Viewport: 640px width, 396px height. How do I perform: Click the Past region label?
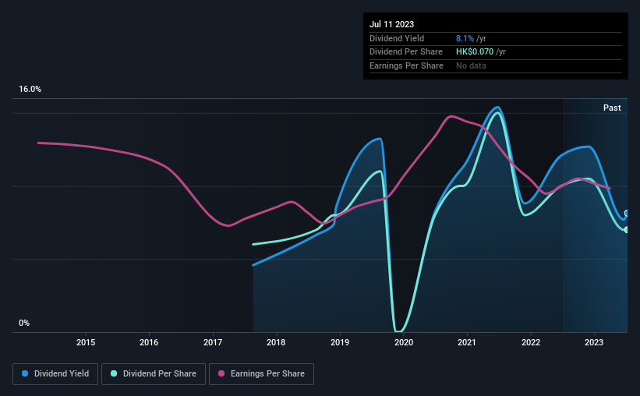coord(612,108)
